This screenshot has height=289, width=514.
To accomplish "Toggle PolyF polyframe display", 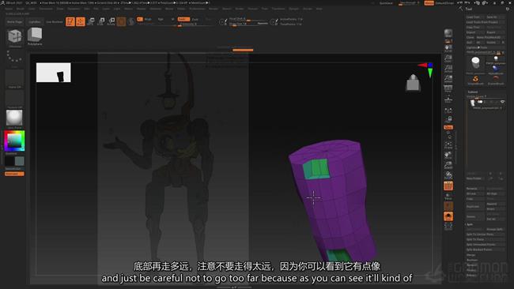I will pyautogui.click(x=448, y=186).
